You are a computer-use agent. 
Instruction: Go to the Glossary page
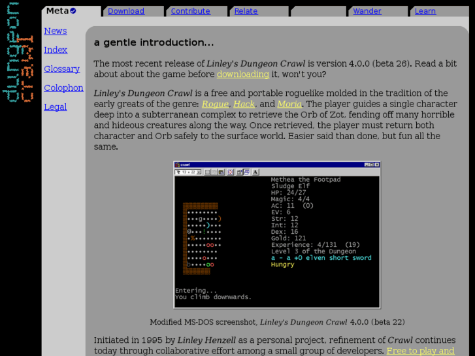point(62,69)
